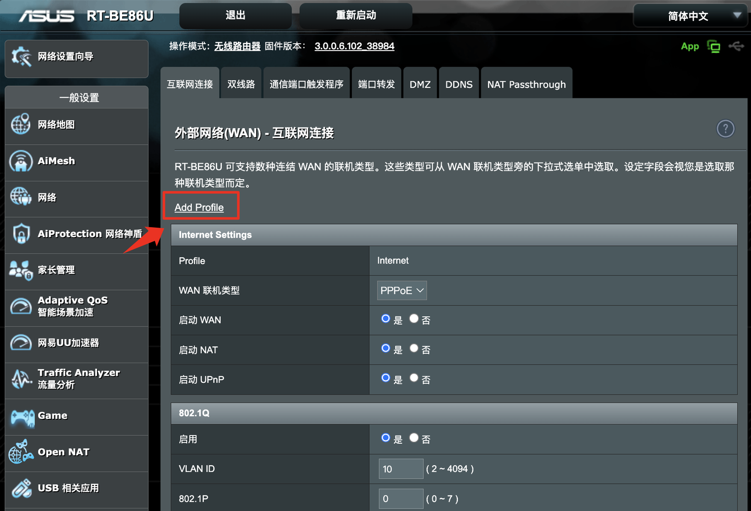Open the AiProtection shield icon
This screenshot has width=751, height=511.
(x=21, y=233)
